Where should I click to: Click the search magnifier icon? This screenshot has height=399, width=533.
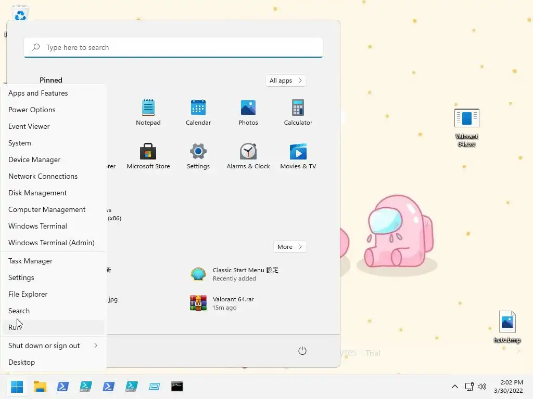[x=36, y=47]
